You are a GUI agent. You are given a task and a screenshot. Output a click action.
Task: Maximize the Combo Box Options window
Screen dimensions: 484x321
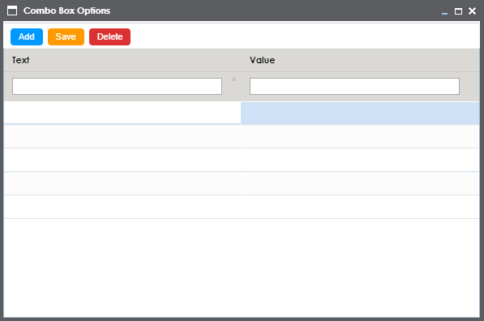coord(458,11)
